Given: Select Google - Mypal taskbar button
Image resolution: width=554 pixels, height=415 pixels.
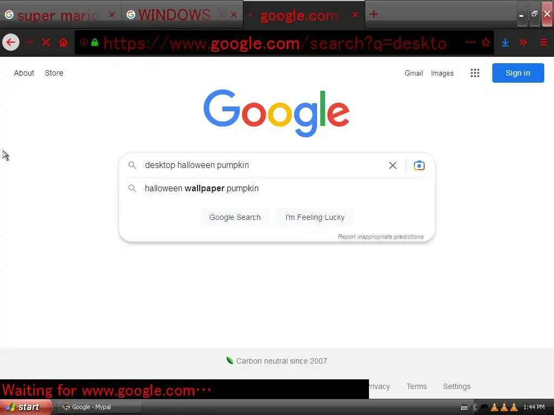Looking at the screenshot, I should [99, 407].
